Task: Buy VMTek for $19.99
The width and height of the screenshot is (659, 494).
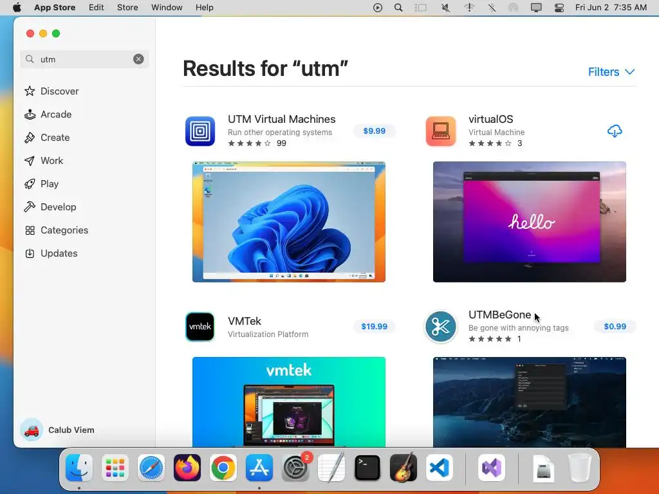Action: 374,326
